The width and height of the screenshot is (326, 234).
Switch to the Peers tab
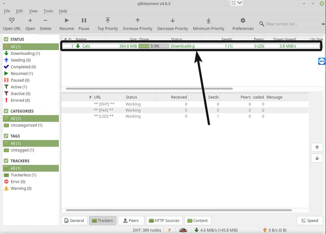point(131,221)
